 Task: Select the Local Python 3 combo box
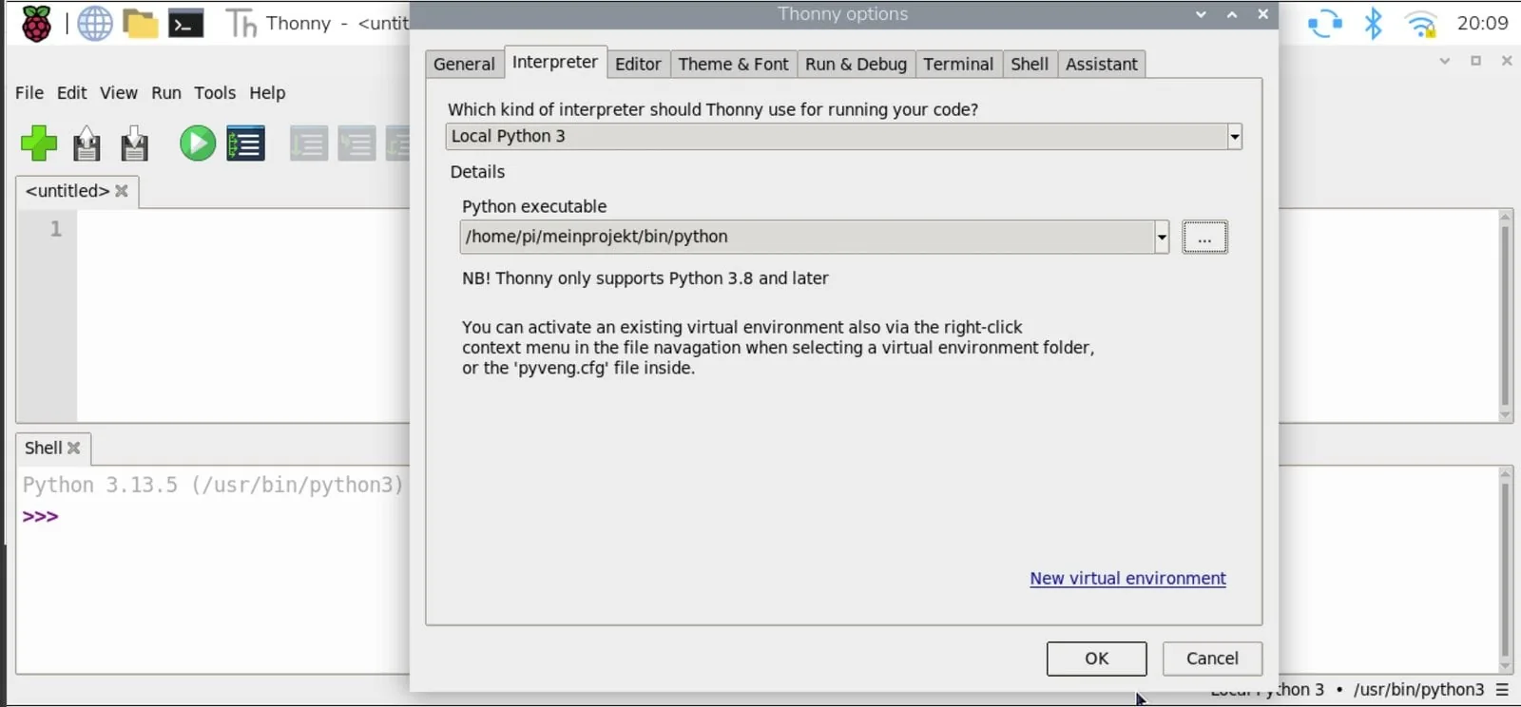click(843, 137)
